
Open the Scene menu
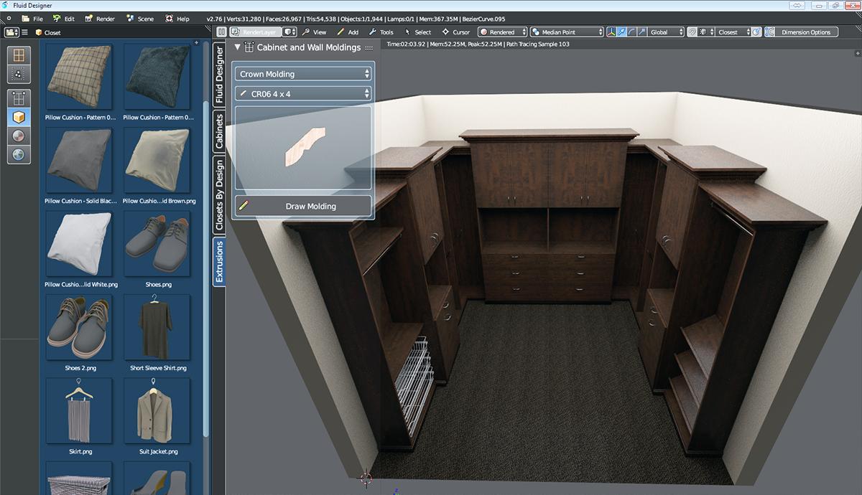(x=139, y=19)
